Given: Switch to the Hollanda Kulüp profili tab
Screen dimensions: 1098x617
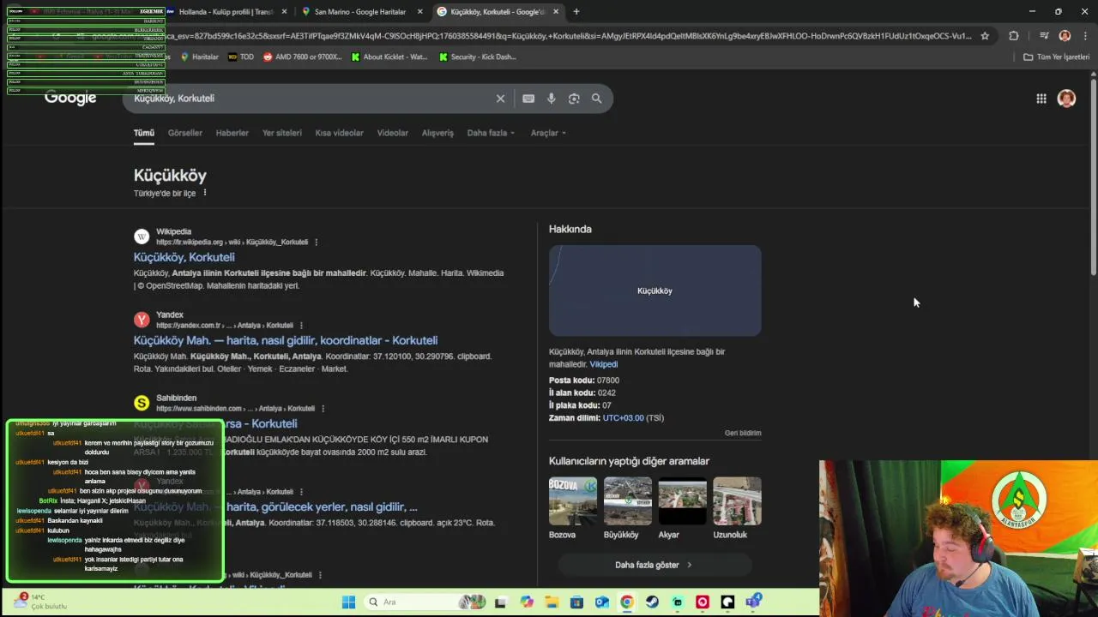Looking at the screenshot, I should click(226, 12).
